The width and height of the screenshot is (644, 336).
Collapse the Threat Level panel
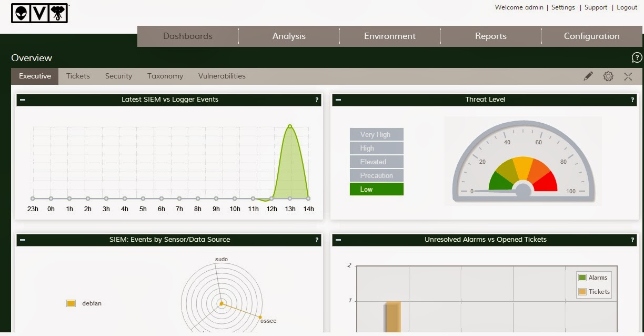338,100
